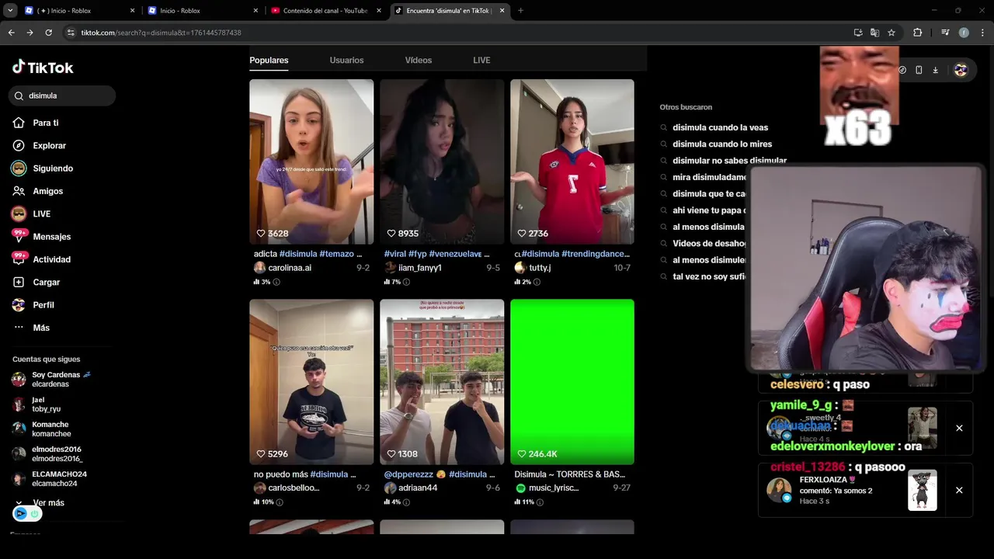Go back in browser history

coord(11,33)
